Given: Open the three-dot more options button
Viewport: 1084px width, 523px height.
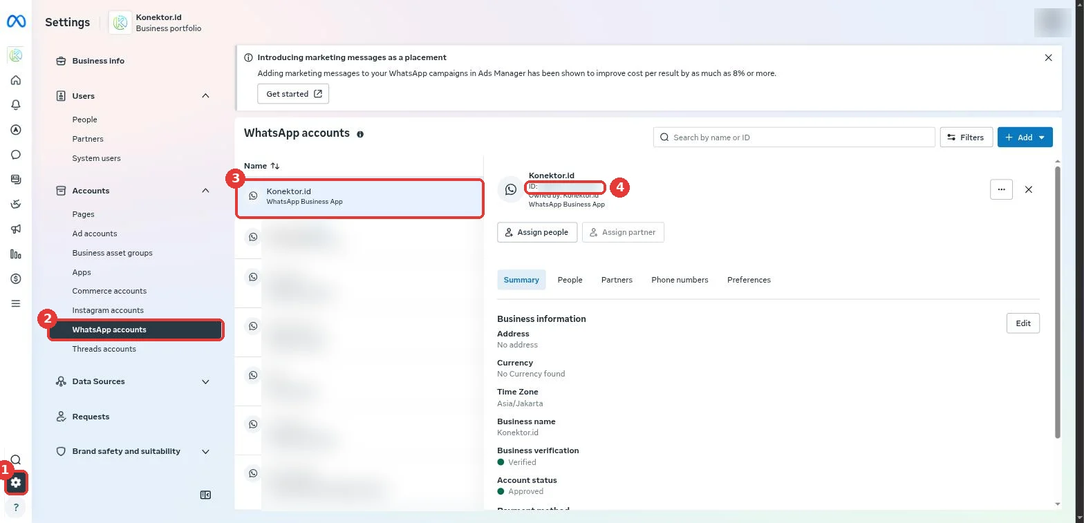Looking at the screenshot, I should pyautogui.click(x=1001, y=189).
